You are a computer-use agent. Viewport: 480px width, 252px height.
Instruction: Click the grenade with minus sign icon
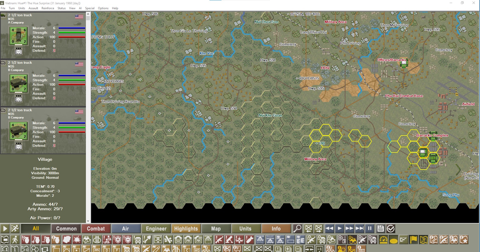coord(46,240)
